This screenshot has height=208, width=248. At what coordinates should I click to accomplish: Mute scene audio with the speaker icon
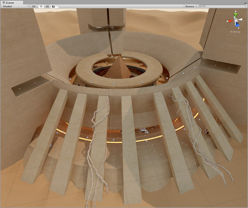click(x=47, y=6)
